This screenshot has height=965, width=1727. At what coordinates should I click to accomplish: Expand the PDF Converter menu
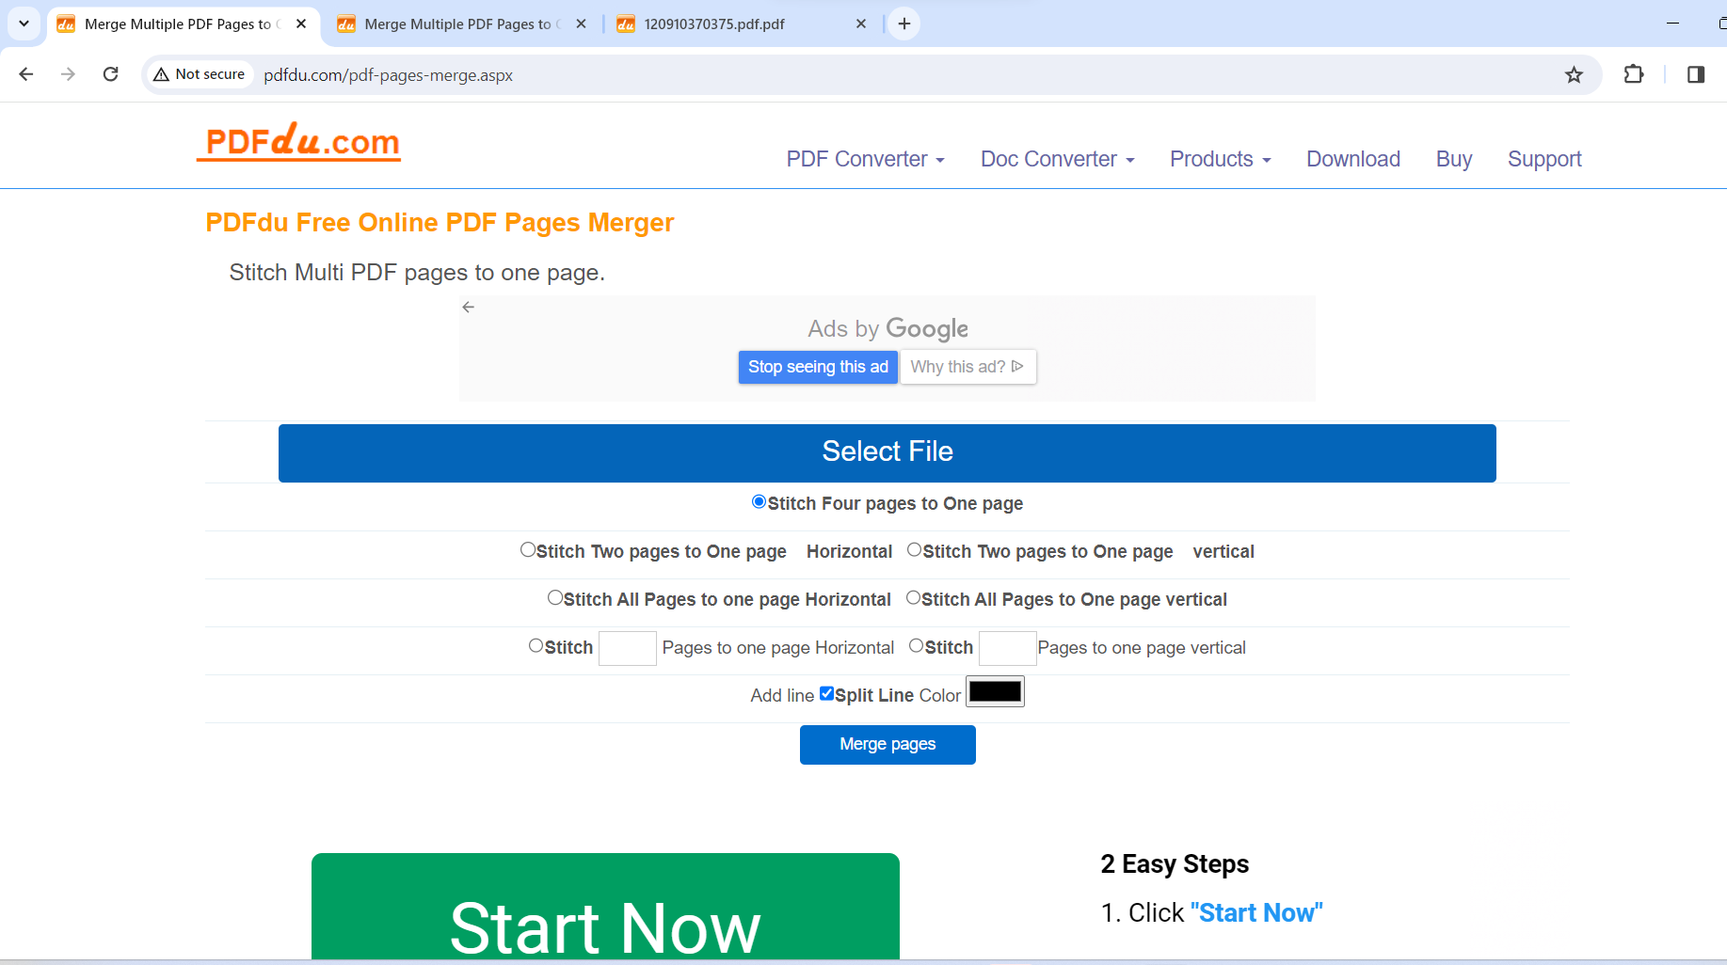tap(865, 159)
